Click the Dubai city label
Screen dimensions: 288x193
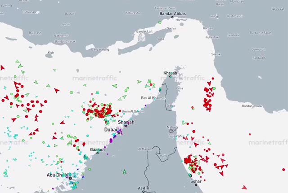110,129
